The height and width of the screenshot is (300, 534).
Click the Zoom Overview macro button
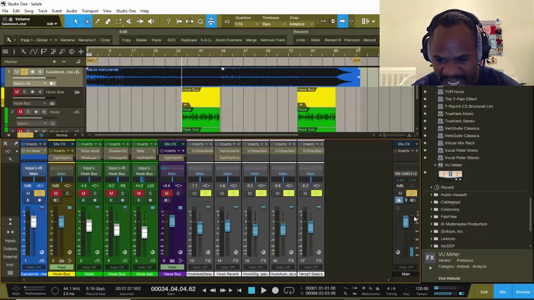[228, 40]
